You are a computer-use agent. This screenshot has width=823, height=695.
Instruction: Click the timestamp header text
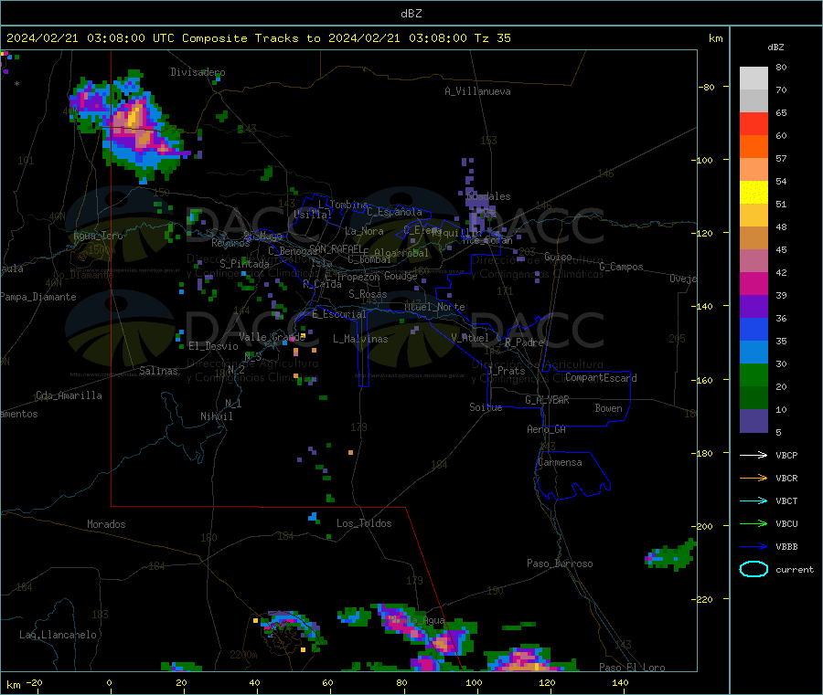coord(258,38)
